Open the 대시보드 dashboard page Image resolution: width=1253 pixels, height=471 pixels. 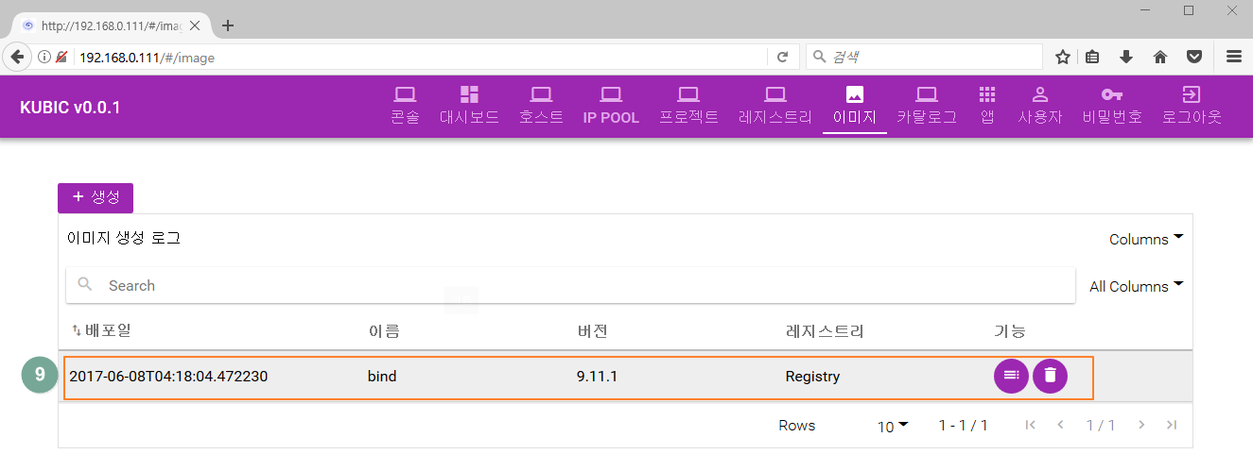tap(469, 105)
